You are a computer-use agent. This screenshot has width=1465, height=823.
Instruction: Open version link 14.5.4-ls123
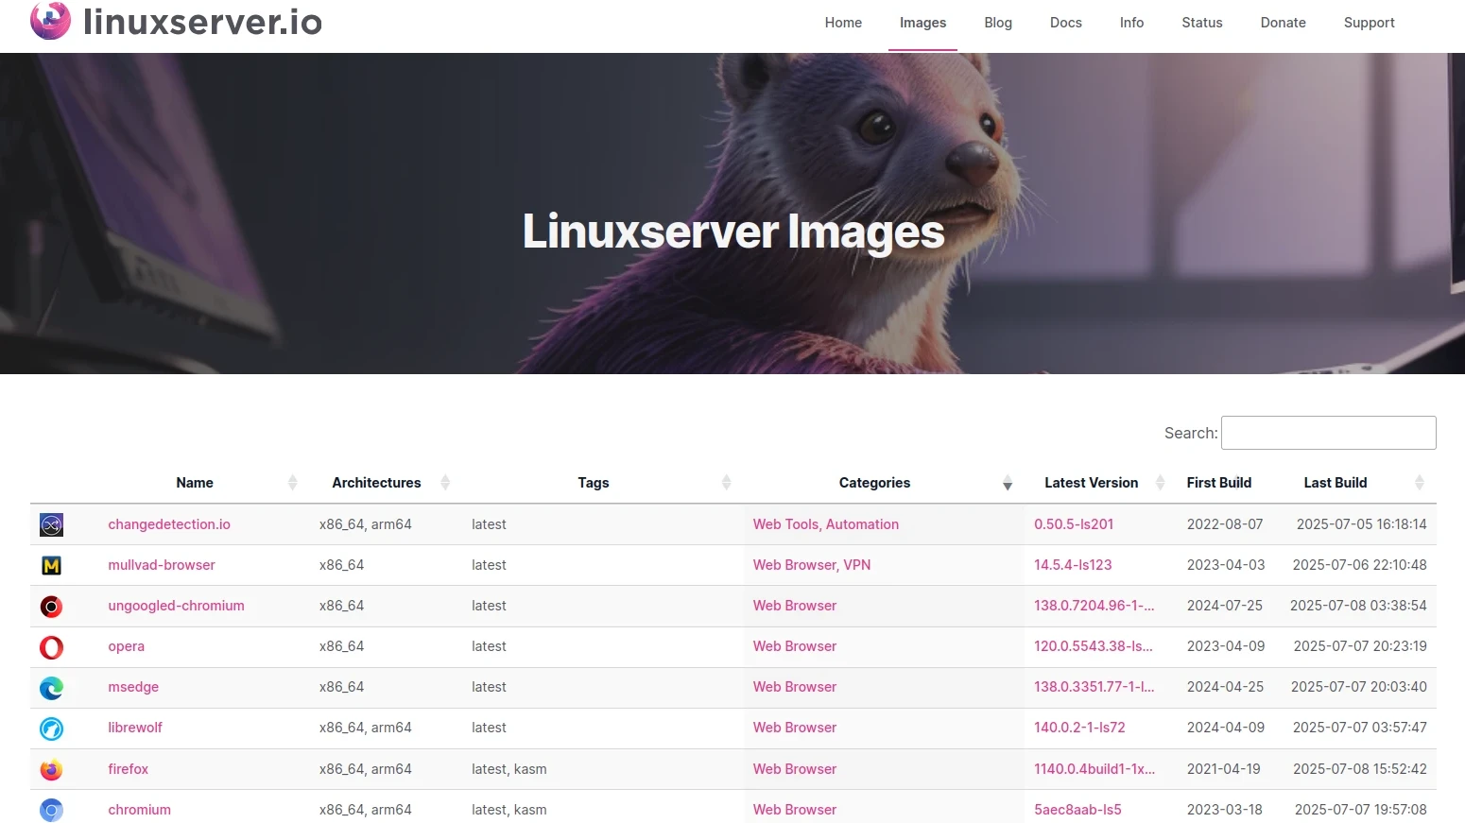click(x=1073, y=565)
